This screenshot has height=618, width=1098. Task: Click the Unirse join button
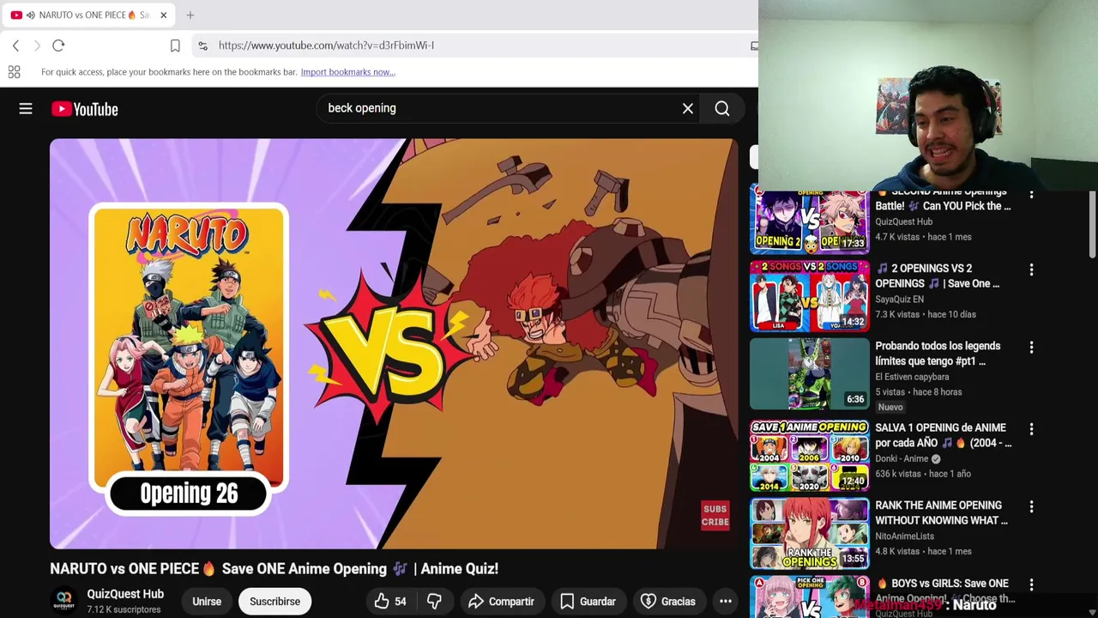pos(207,602)
